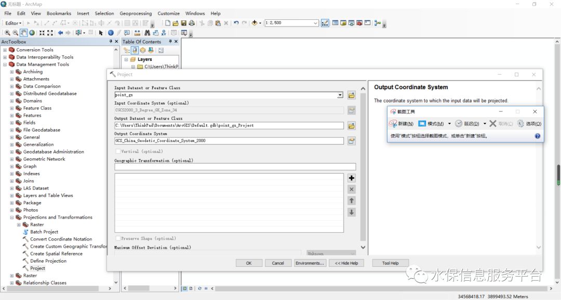Expand the Raster toolset under Projections

pos(19,225)
